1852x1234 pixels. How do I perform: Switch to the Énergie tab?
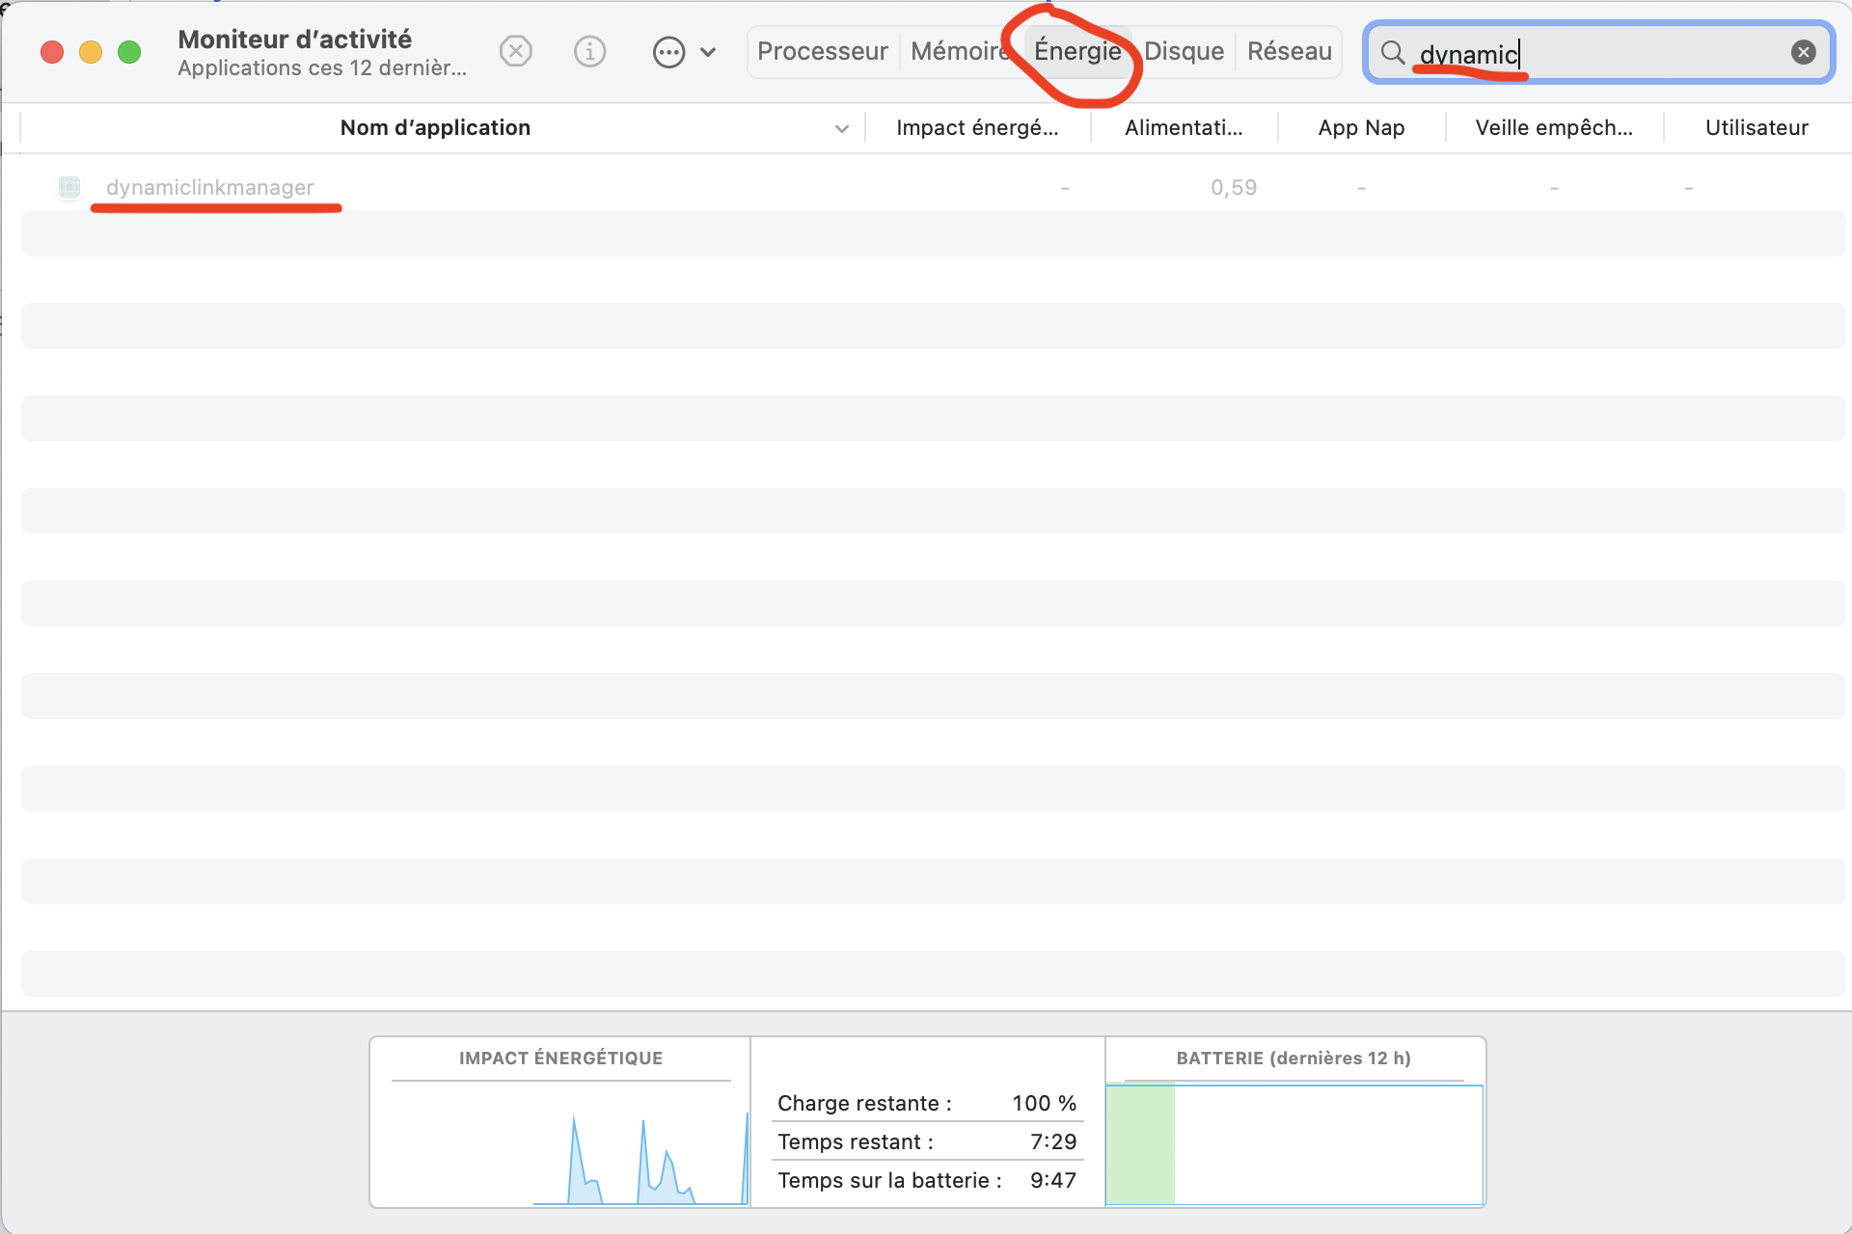point(1077,51)
